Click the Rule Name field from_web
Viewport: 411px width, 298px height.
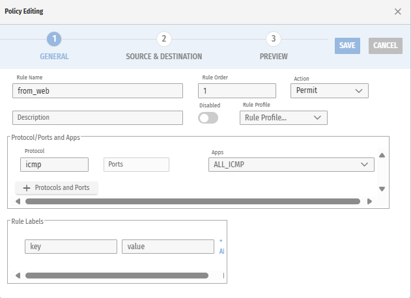[x=98, y=91]
